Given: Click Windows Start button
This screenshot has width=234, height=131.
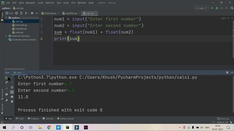Looking at the screenshot, I should click(4, 127).
